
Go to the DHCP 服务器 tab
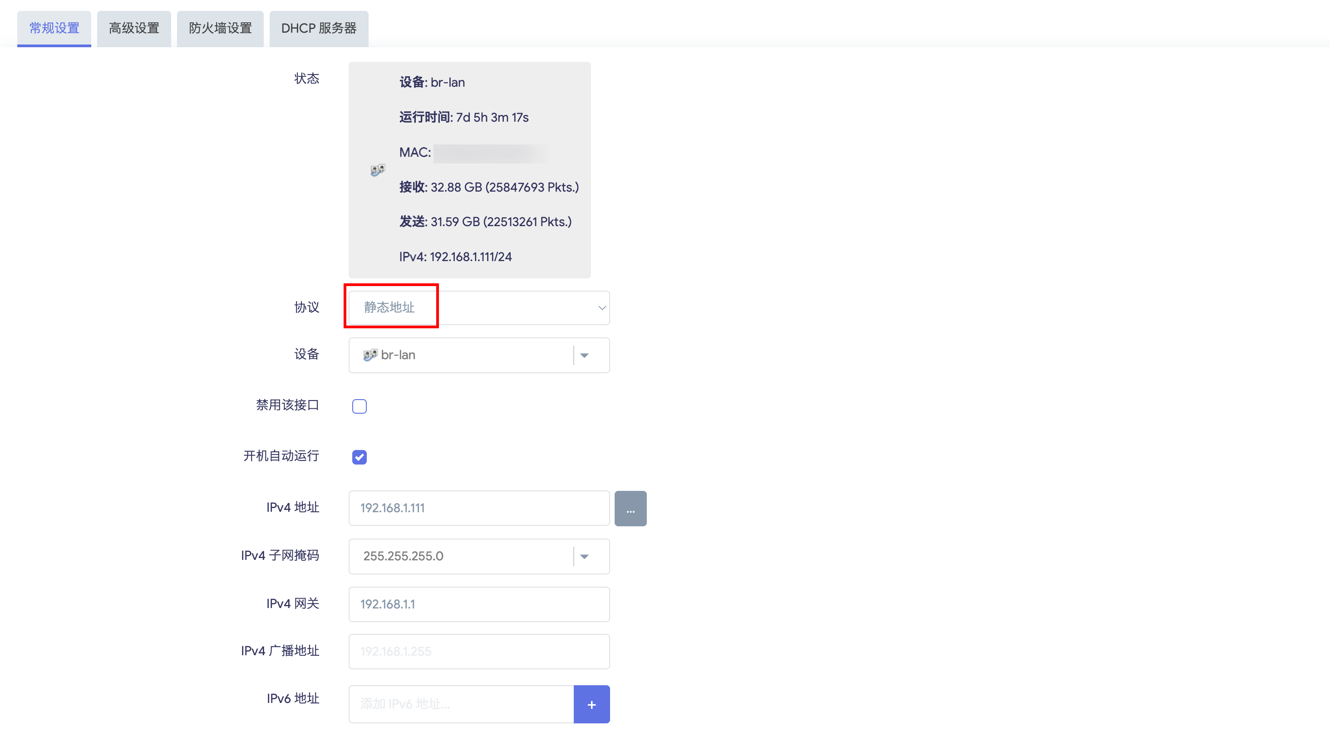pos(319,29)
